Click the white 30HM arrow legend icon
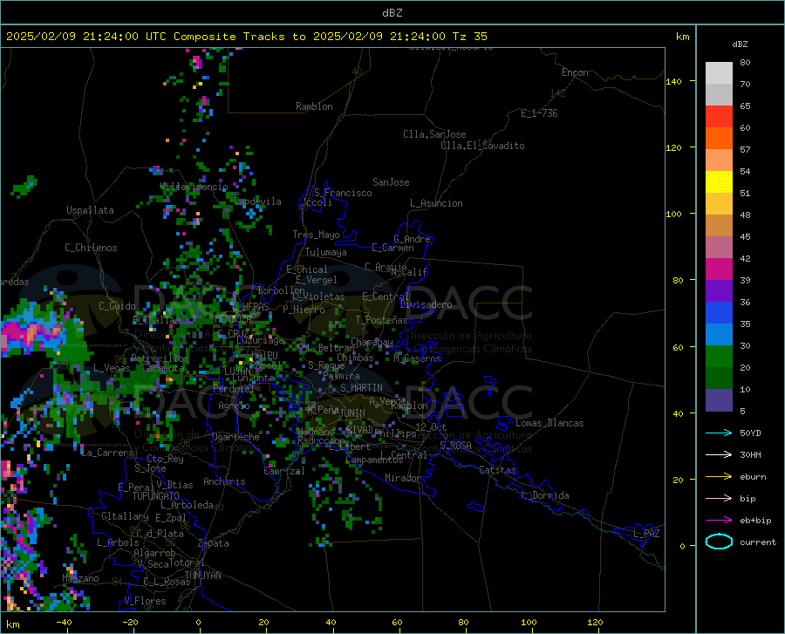This screenshot has height=634, width=785. (719, 455)
